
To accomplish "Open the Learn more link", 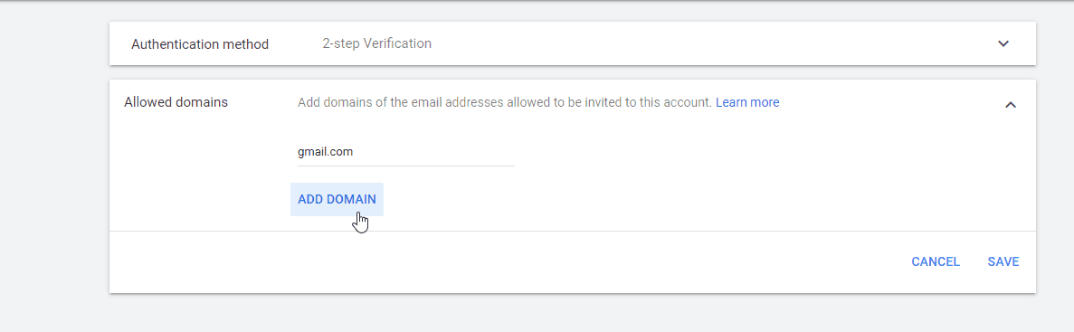I will click(747, 103).
